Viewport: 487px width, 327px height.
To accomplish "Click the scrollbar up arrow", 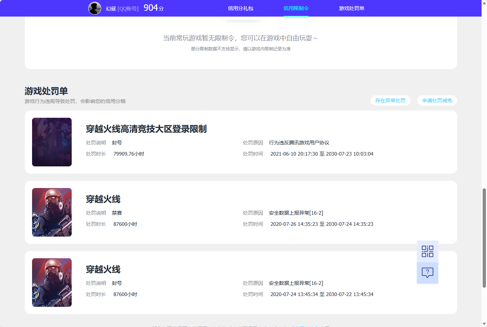I will pos(484,3).
